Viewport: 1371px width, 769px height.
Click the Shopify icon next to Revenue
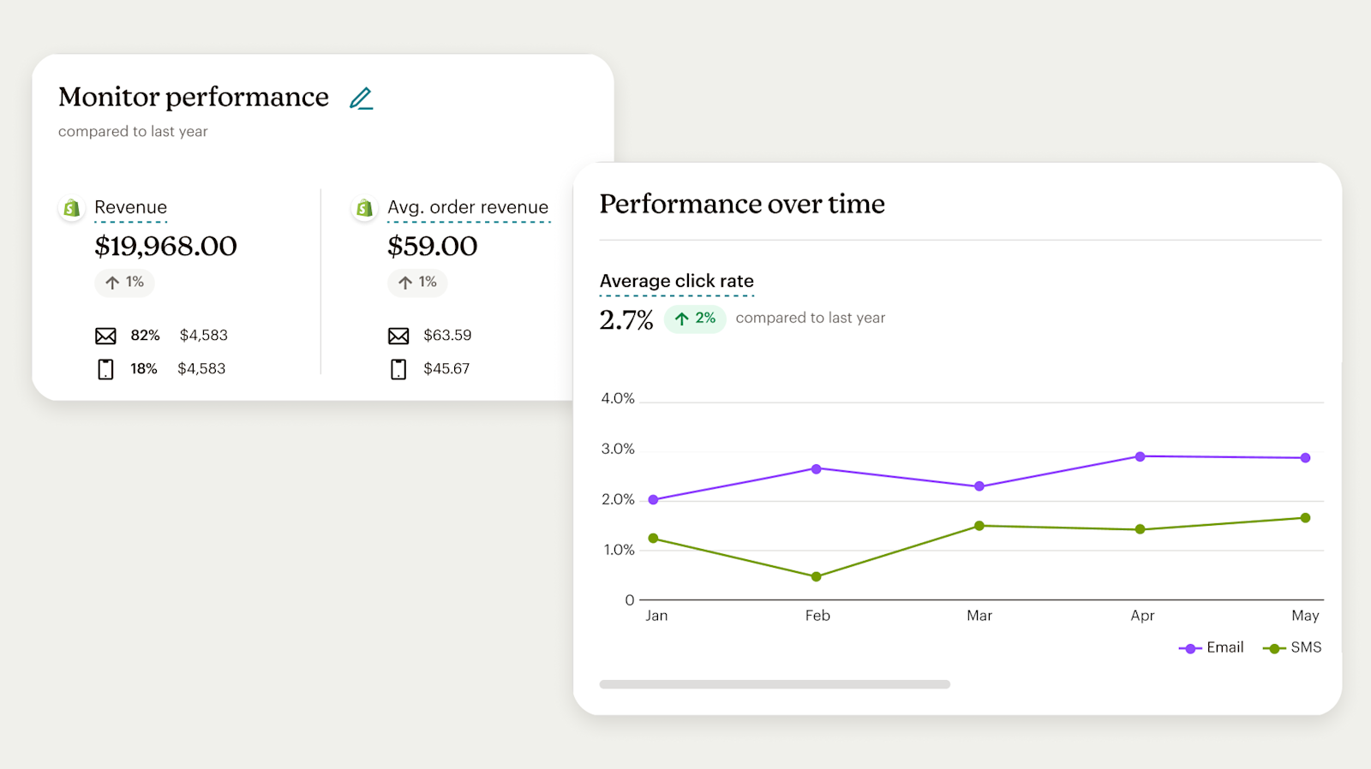click(x=72, y=208)
